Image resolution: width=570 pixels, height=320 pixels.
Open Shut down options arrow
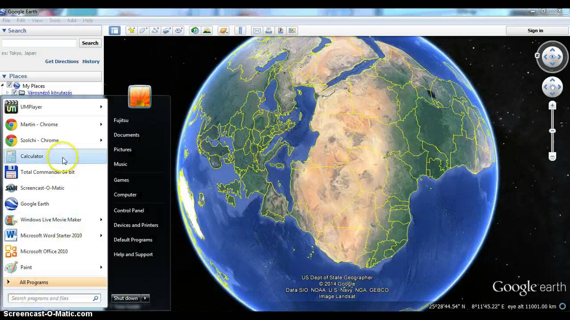click(146, 298)
